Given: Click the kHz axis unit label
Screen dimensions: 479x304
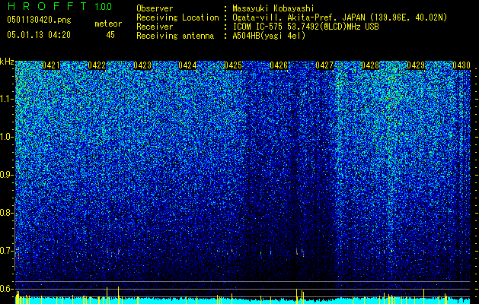Looking at the screenshot, I should click(7, 62).
